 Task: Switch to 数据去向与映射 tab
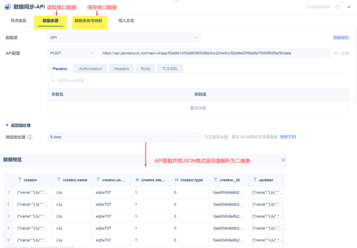click(x=88, y=21)
